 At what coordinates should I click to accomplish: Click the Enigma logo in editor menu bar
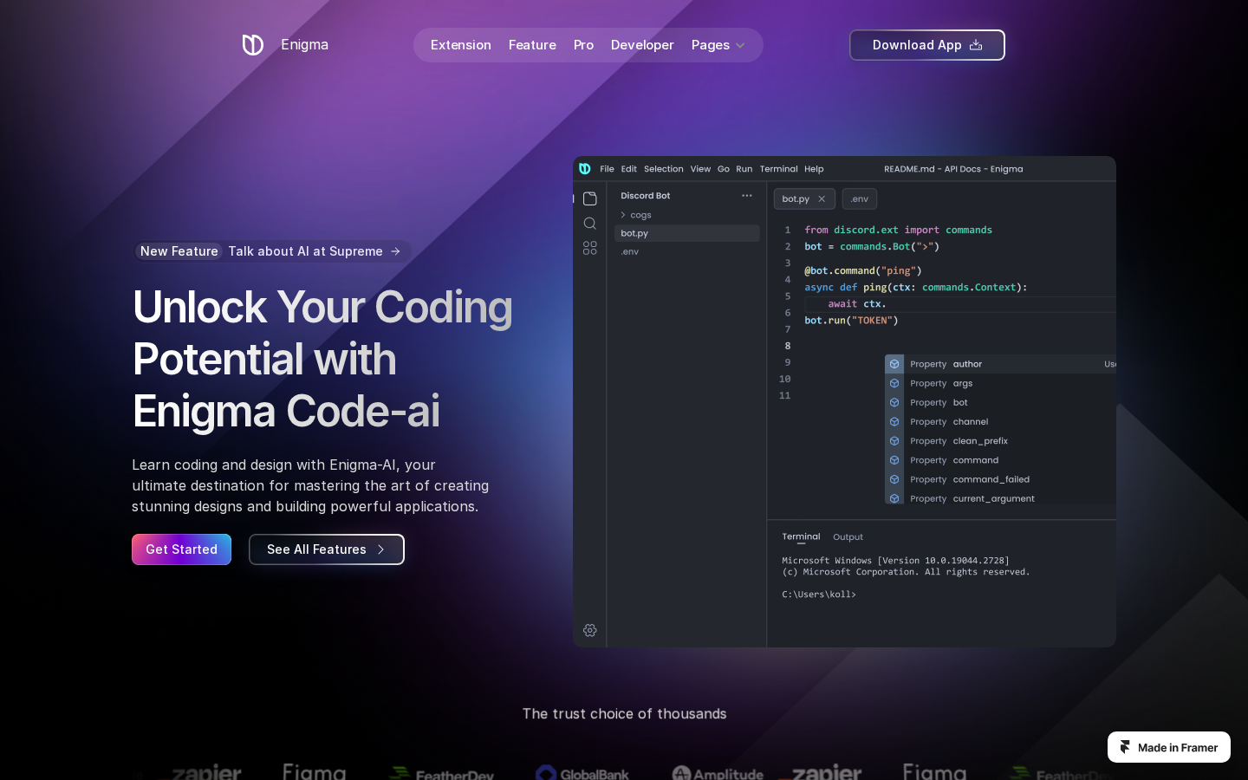(585, 169)
